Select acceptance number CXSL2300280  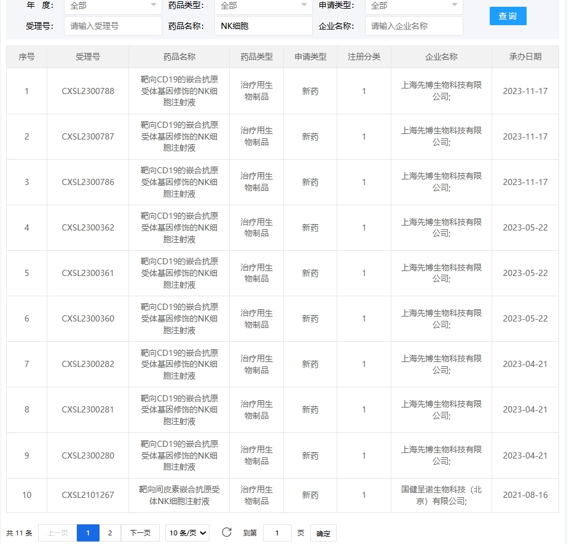click(x=88, y=455)
